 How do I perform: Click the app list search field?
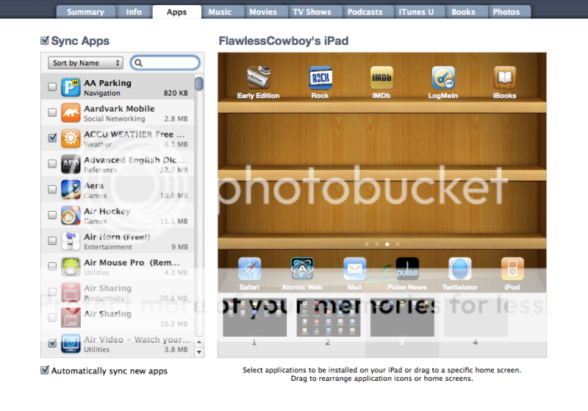tap(165, 62)
